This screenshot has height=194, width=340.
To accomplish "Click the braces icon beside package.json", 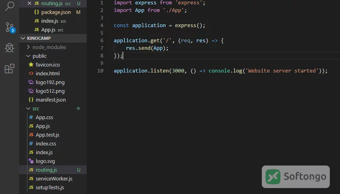I will click(x=37, y=12).
